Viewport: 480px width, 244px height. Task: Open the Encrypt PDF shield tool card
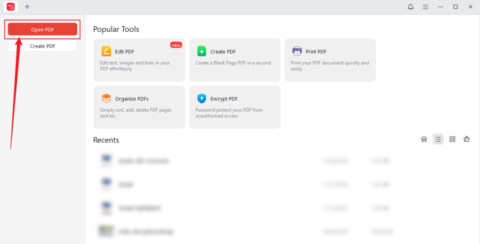coord(235,107)
